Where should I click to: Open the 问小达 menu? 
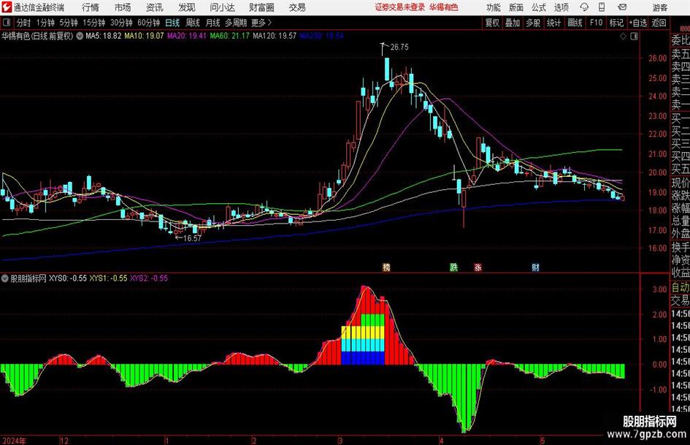point(222,7)
